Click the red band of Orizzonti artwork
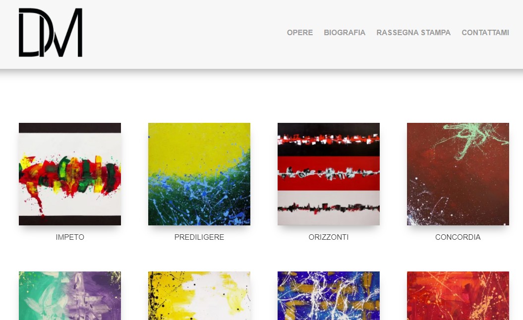Screen dimensions: 523x320 (x=329, y=173)
